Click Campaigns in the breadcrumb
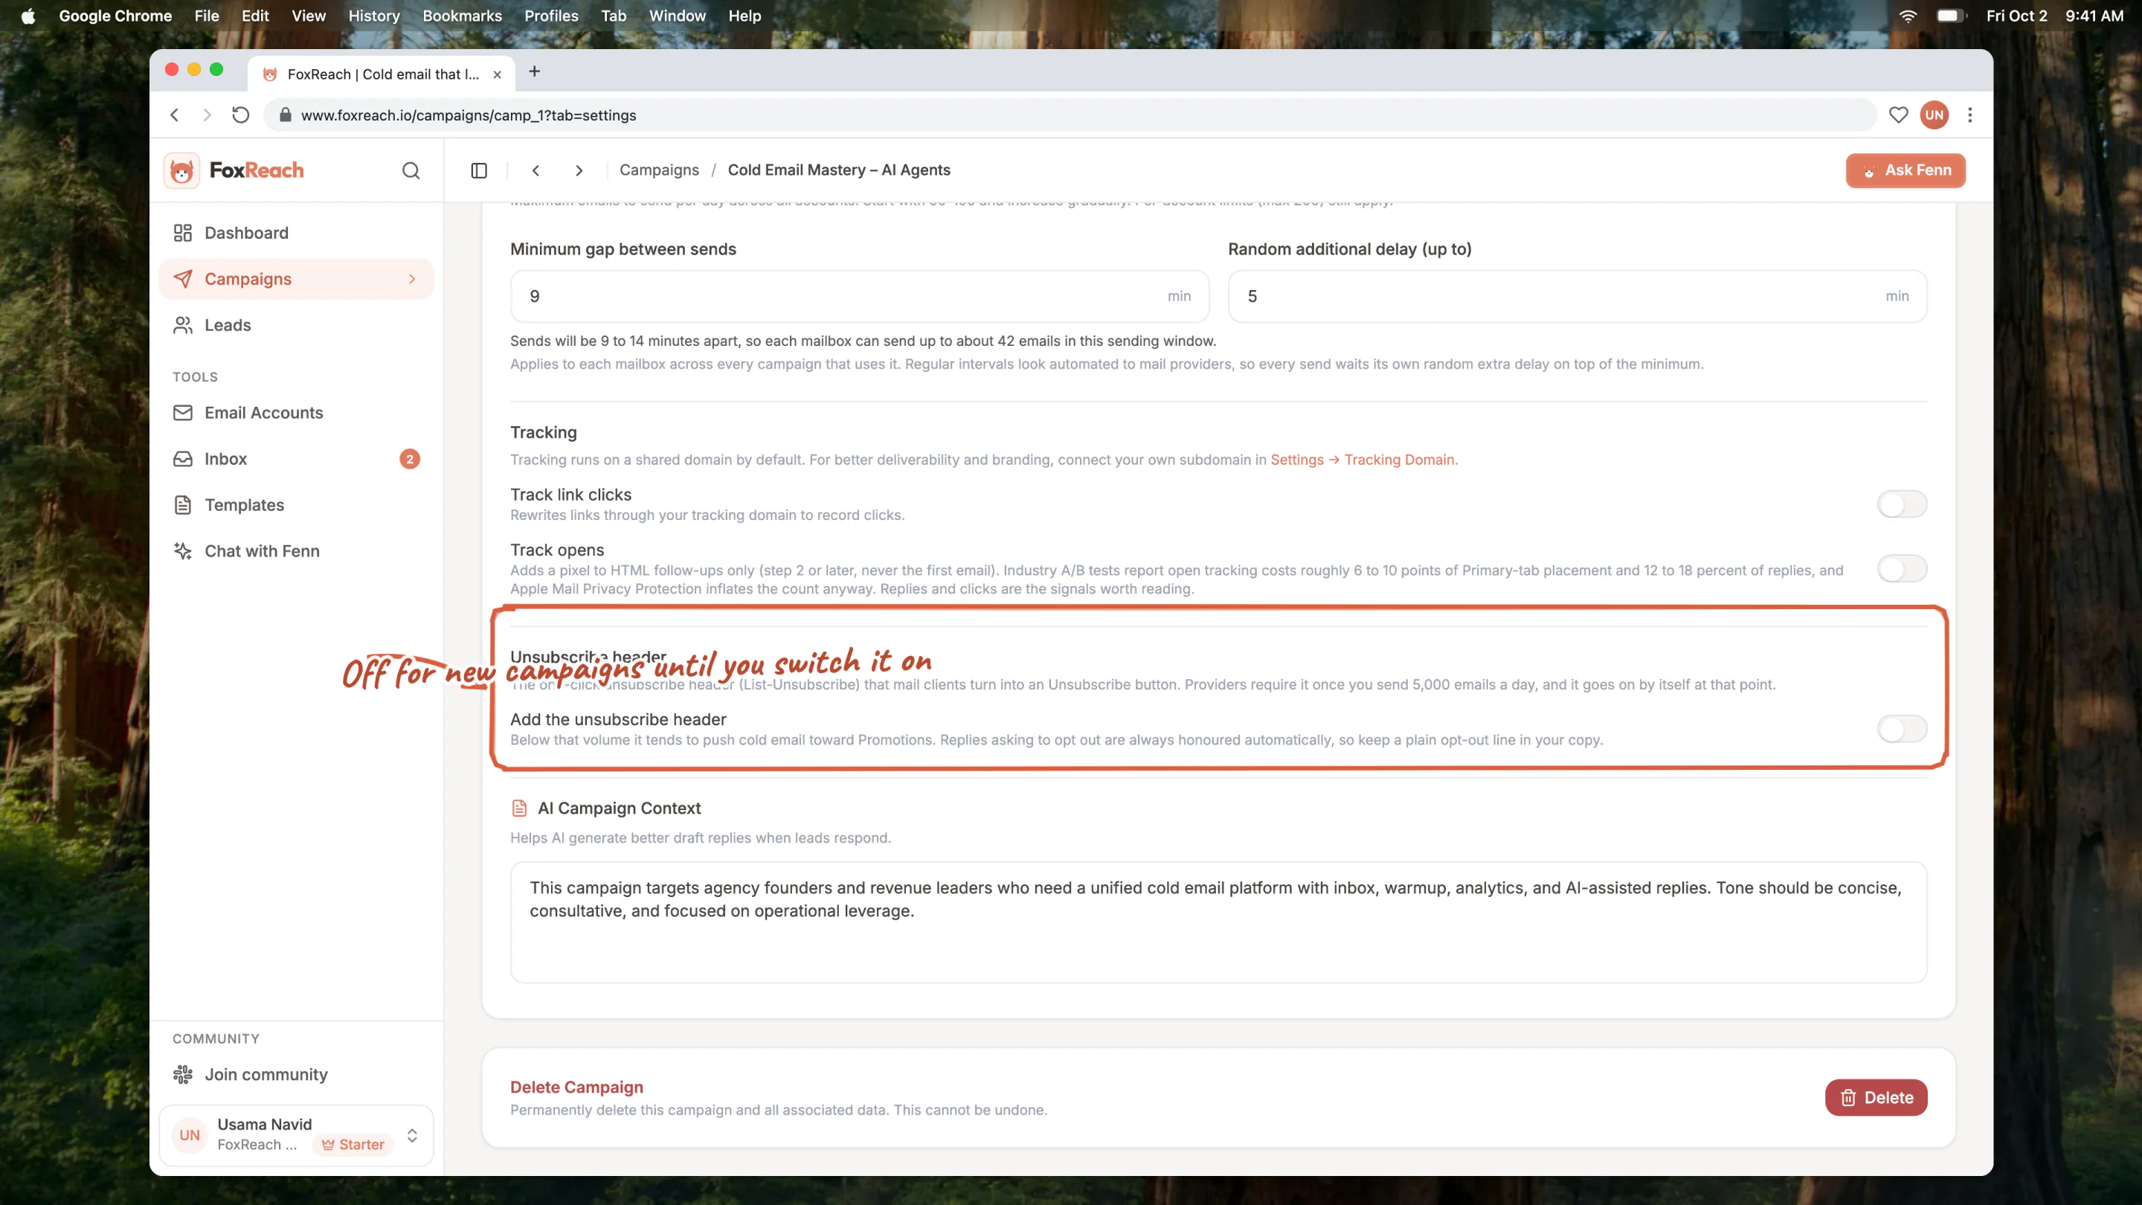 (660, 170)
